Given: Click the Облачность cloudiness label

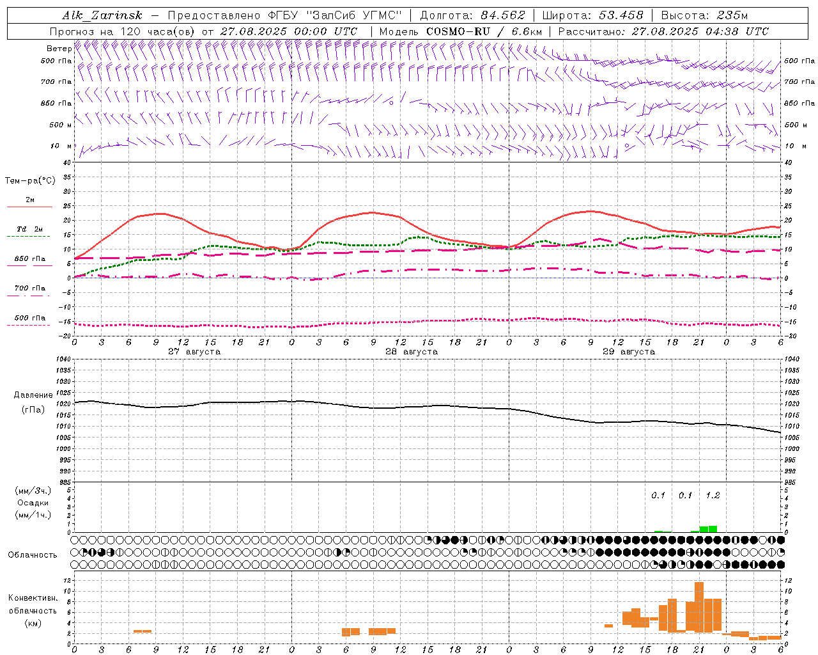Looking at the screenshot, I should click(x=33, y=555).
